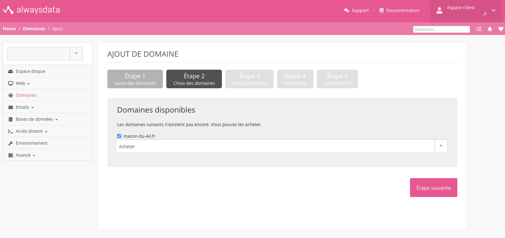This screenshot has height=238, width=505.
Task: Go to Domaines breadcrumb
Action: click(34, 29)
